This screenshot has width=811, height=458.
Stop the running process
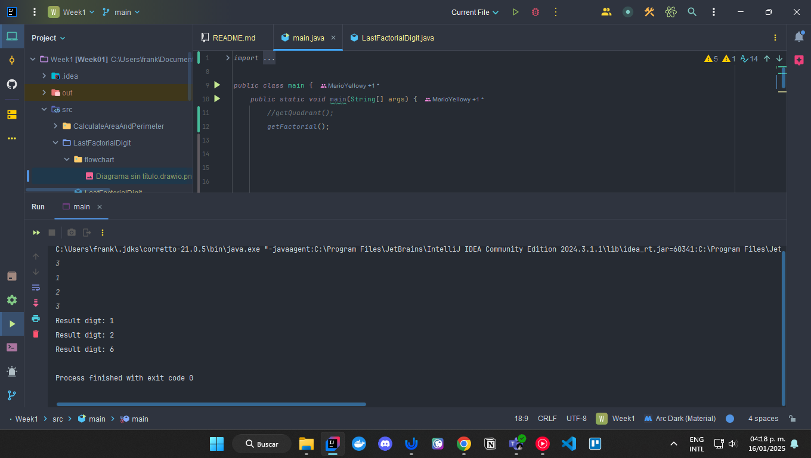[x=52, y=233]
